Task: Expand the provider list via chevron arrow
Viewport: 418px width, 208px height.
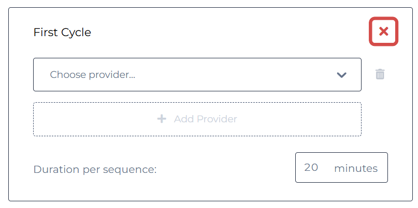Action: (341, 75)
